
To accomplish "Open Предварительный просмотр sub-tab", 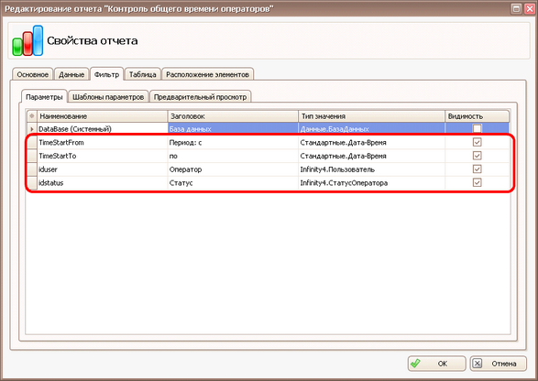I will pos(201,97).
